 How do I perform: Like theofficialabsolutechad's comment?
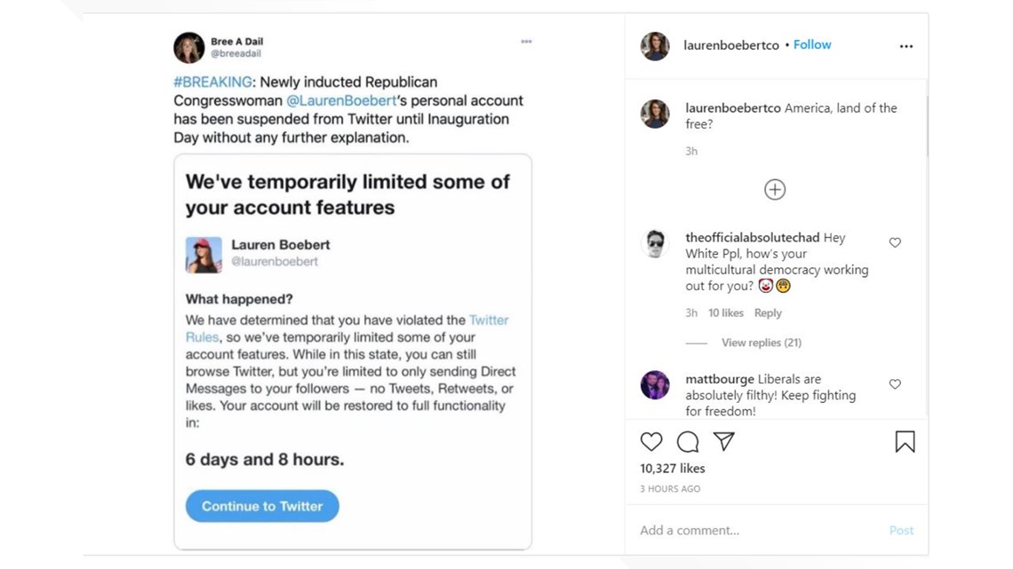coord(895,242)
